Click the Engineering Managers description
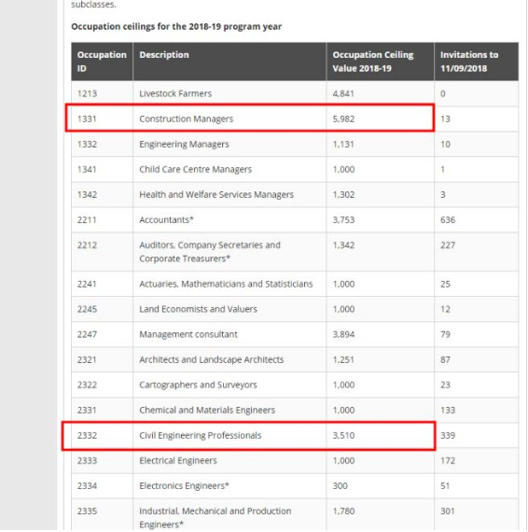This screenshot has width=528, height=532. pos(184,144)
